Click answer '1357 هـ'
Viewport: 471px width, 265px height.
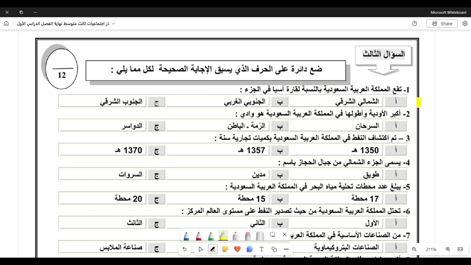[x=251, y=150]
